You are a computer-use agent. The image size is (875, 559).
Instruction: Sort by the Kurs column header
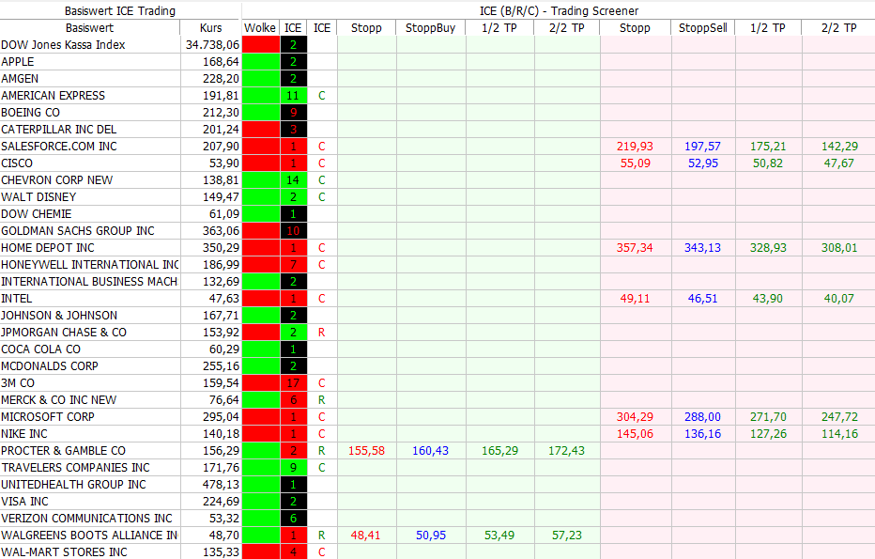pyautogui.click(x=211, y=28)
